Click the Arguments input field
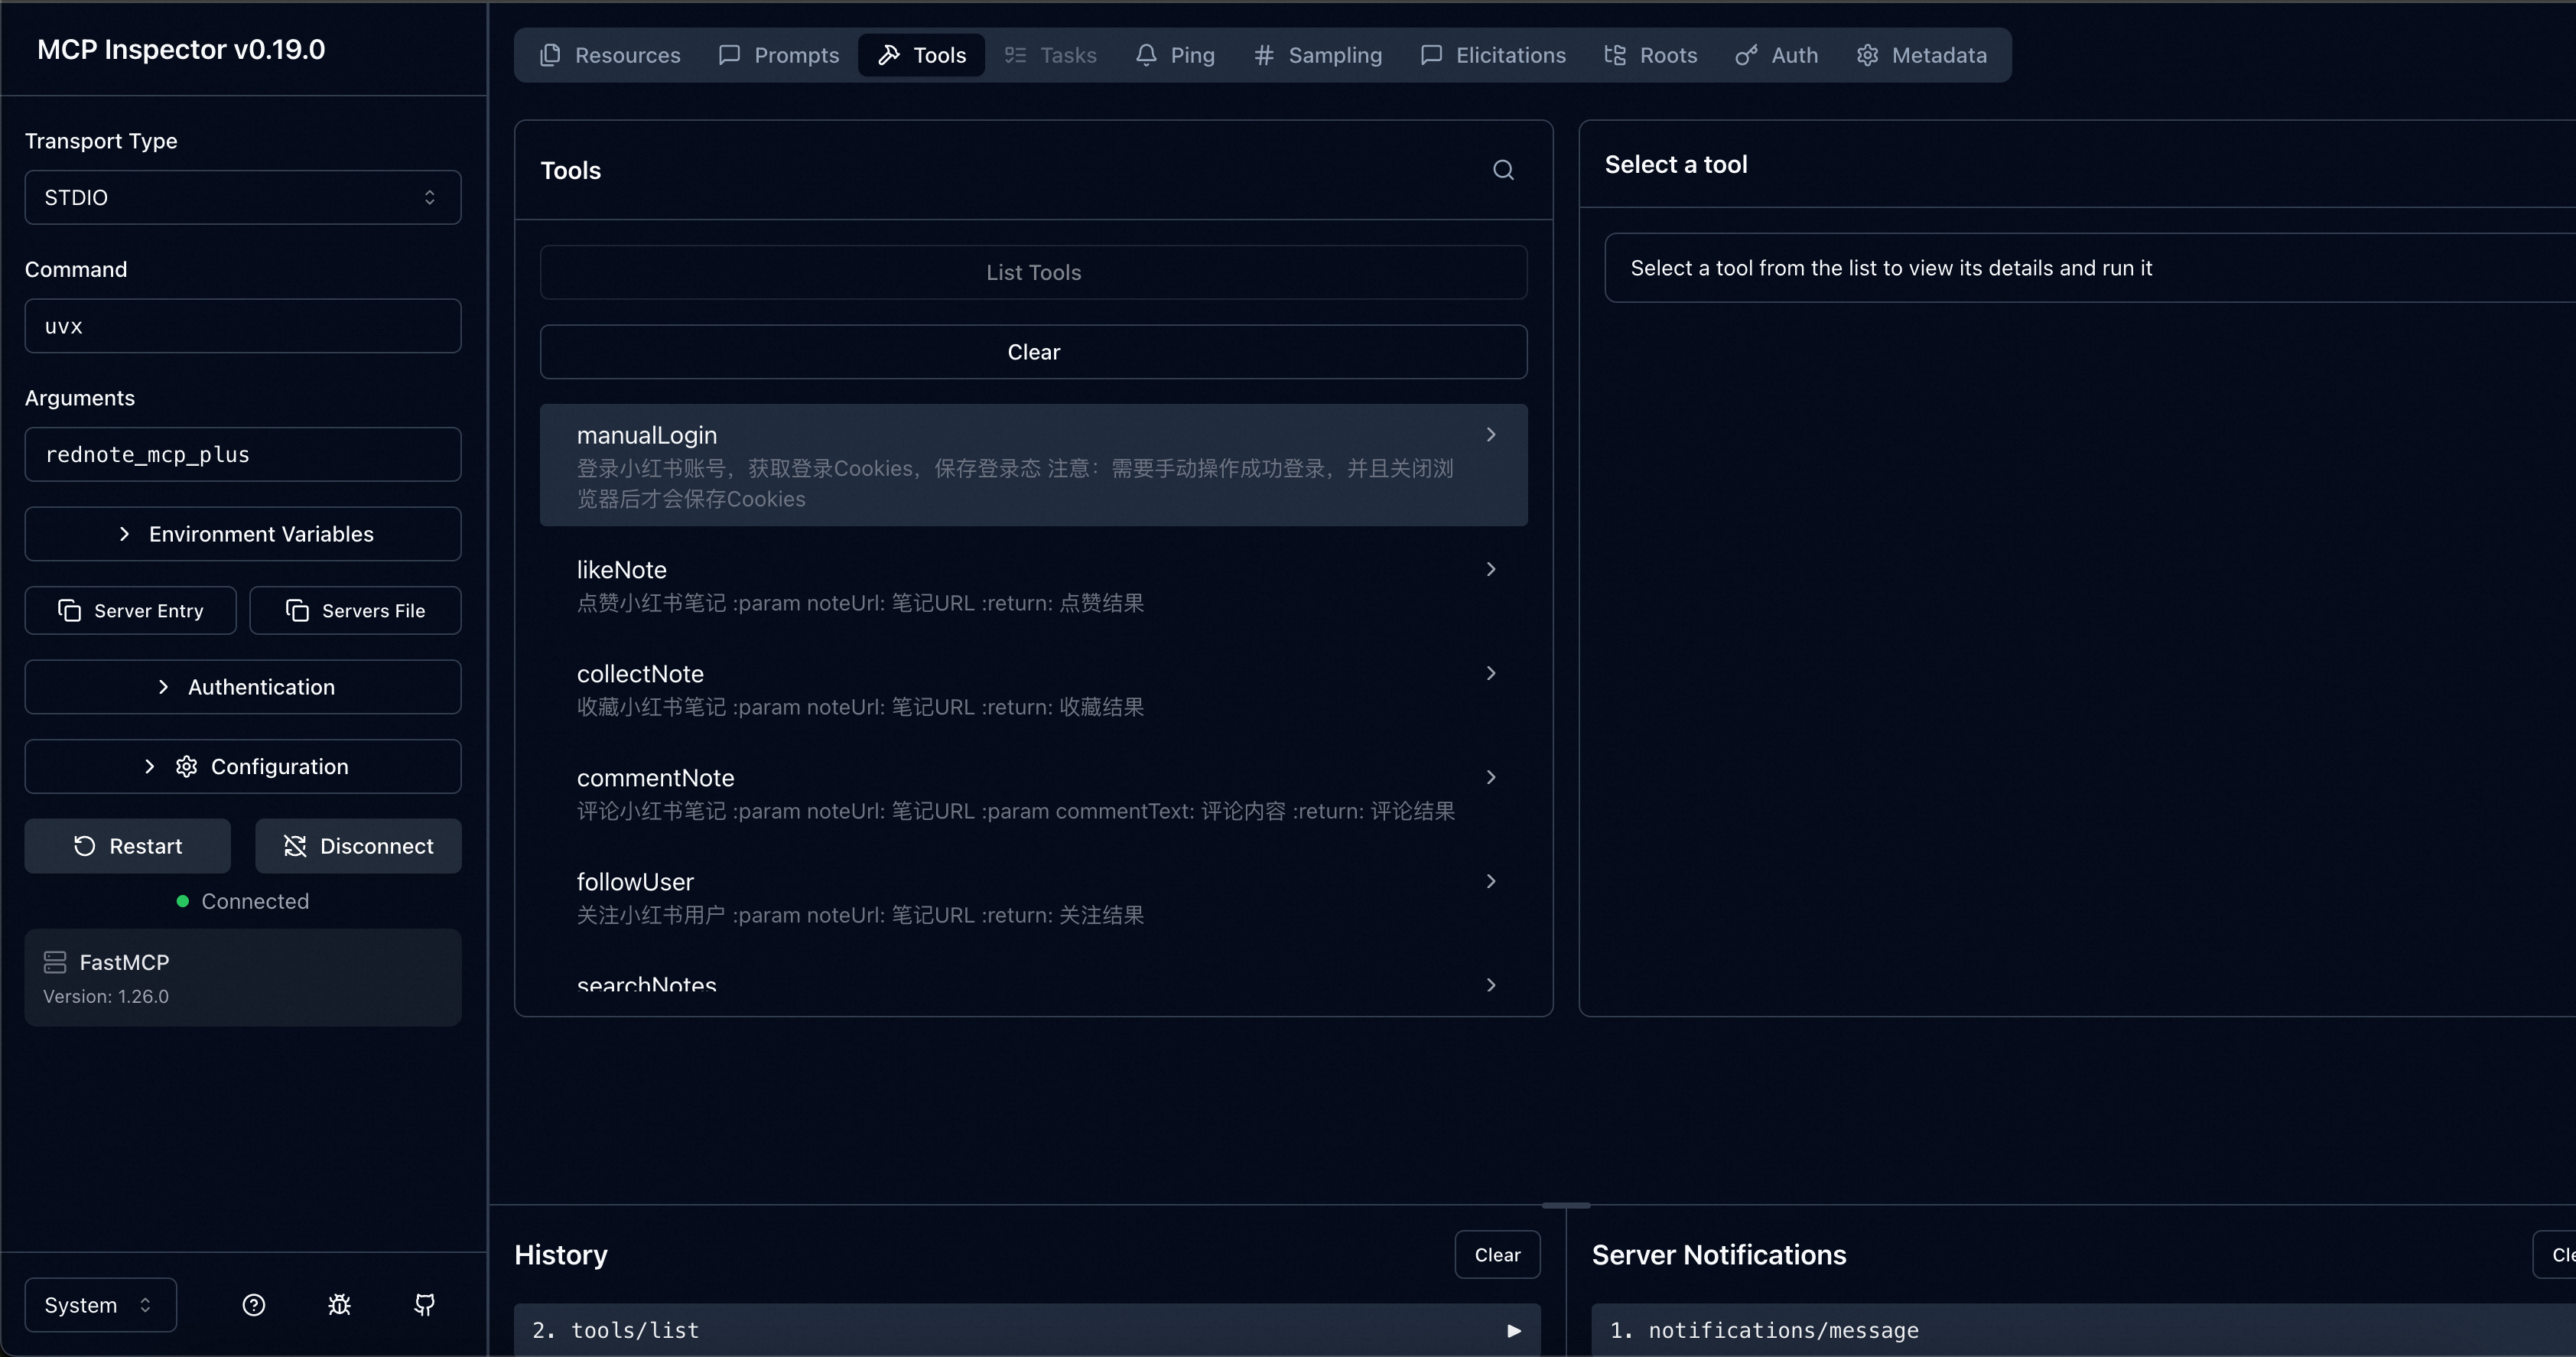 click(x=242, y=454)
